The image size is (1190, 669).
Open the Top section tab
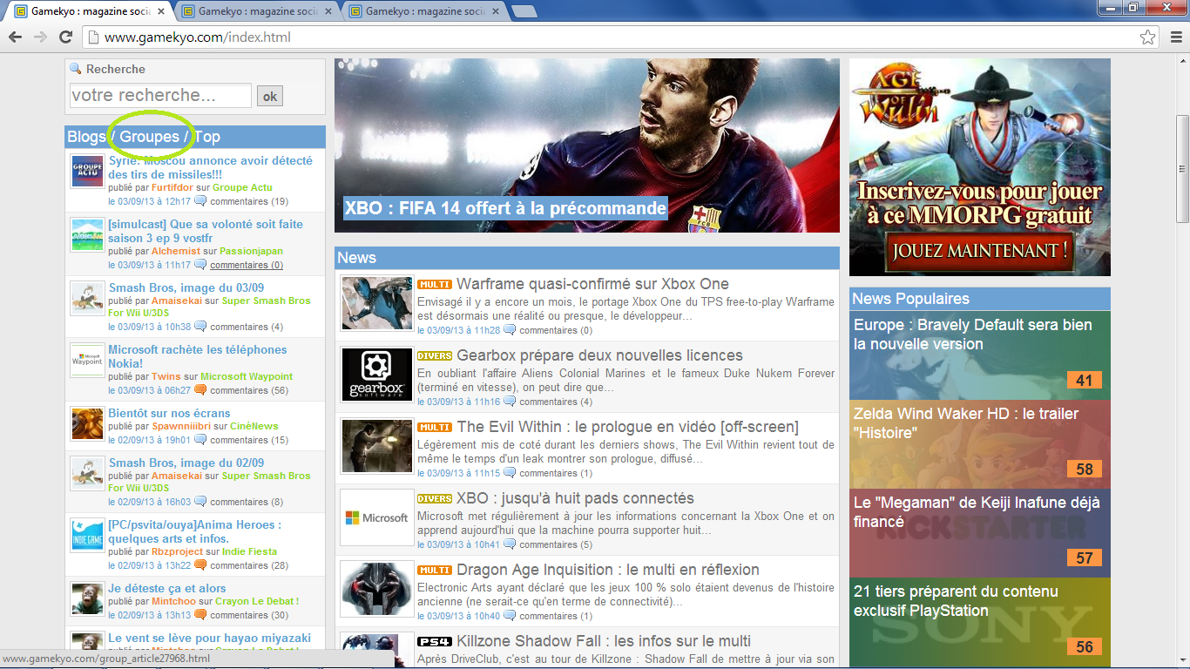pyautogui.click(x=207, y=137)
